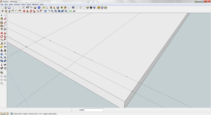Click the Length measurement input box
Image resolution: width=211 pixels, height=115 pixels.
[93, 110]
